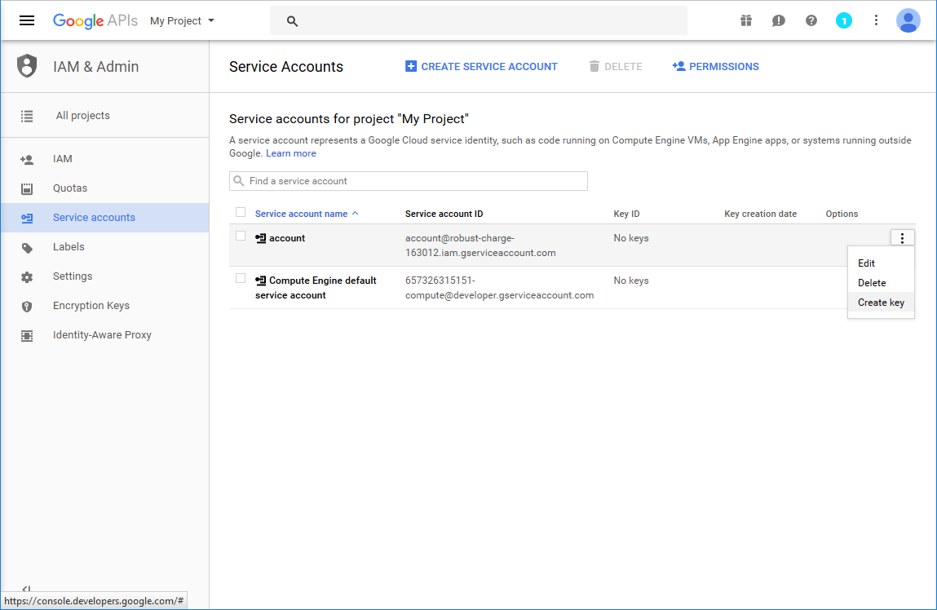Click the Create Service Account button
Viewport: 937px width, 610px height.
[481, 67]
